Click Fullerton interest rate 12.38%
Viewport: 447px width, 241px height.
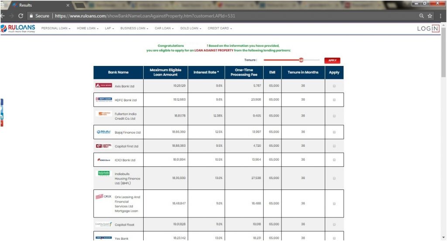tap(218, 116)
